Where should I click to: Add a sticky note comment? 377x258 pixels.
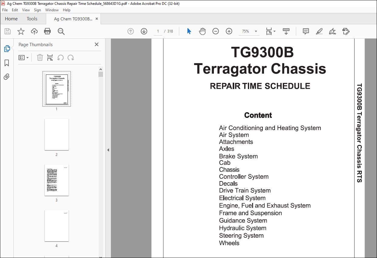[x=306, y=31]
